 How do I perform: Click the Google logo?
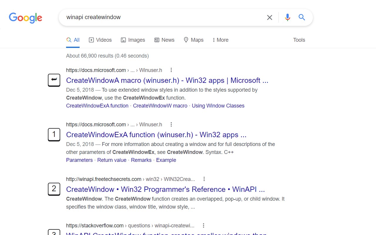(x=26, y=18)
